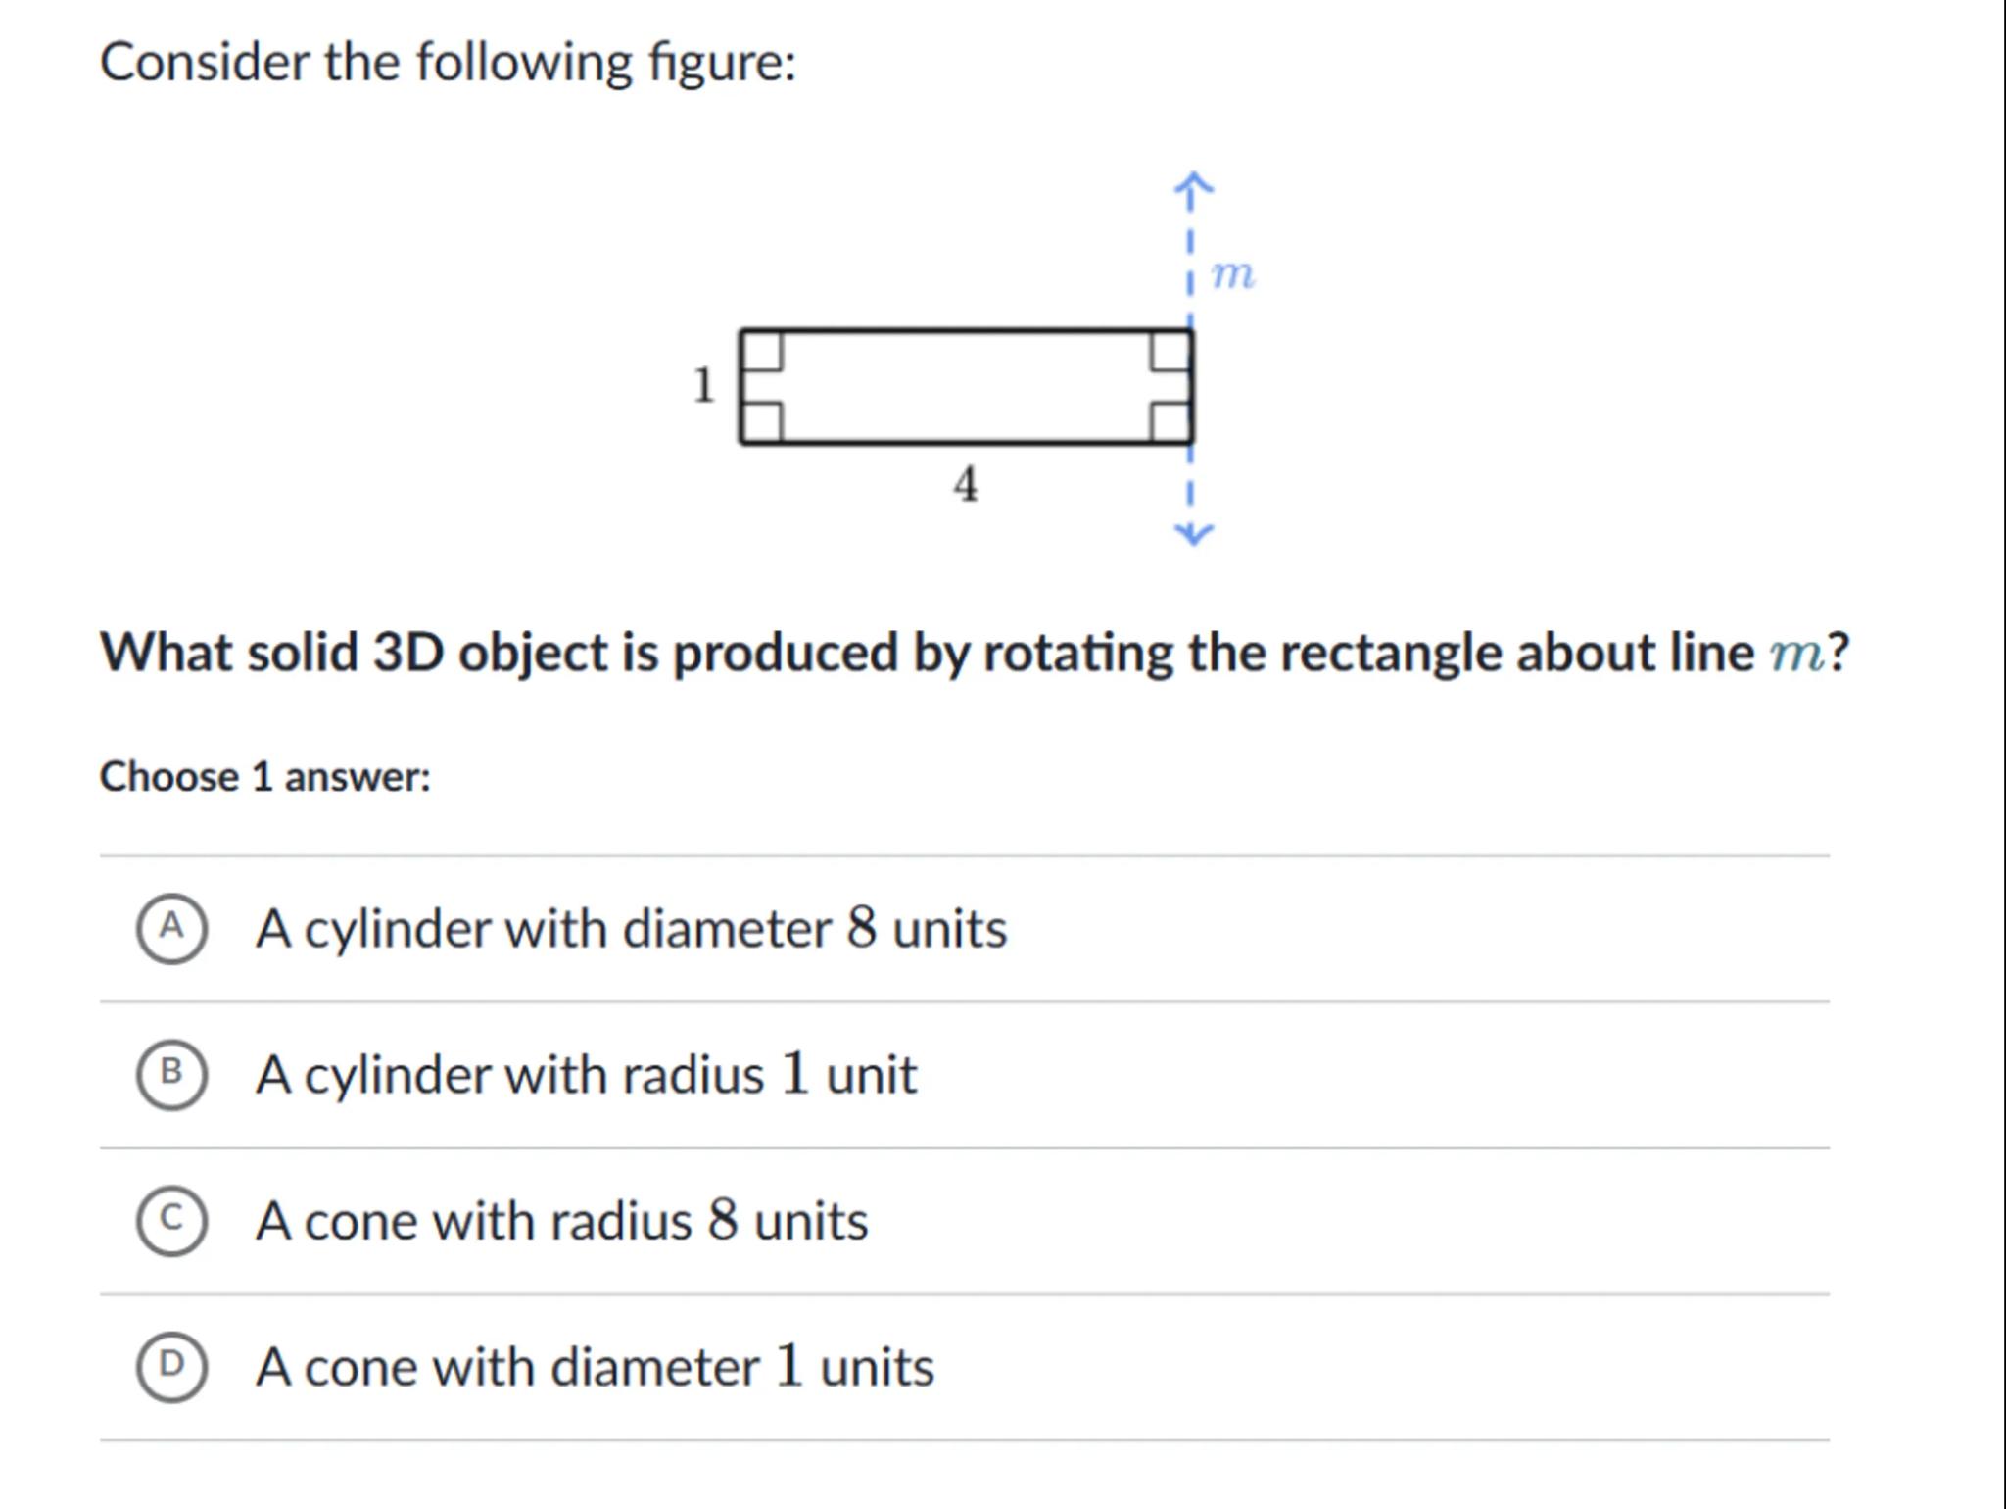
Task: Click the blue "m" label beside dashed line
Action: pyautogui.click(x=1232, y=274)
